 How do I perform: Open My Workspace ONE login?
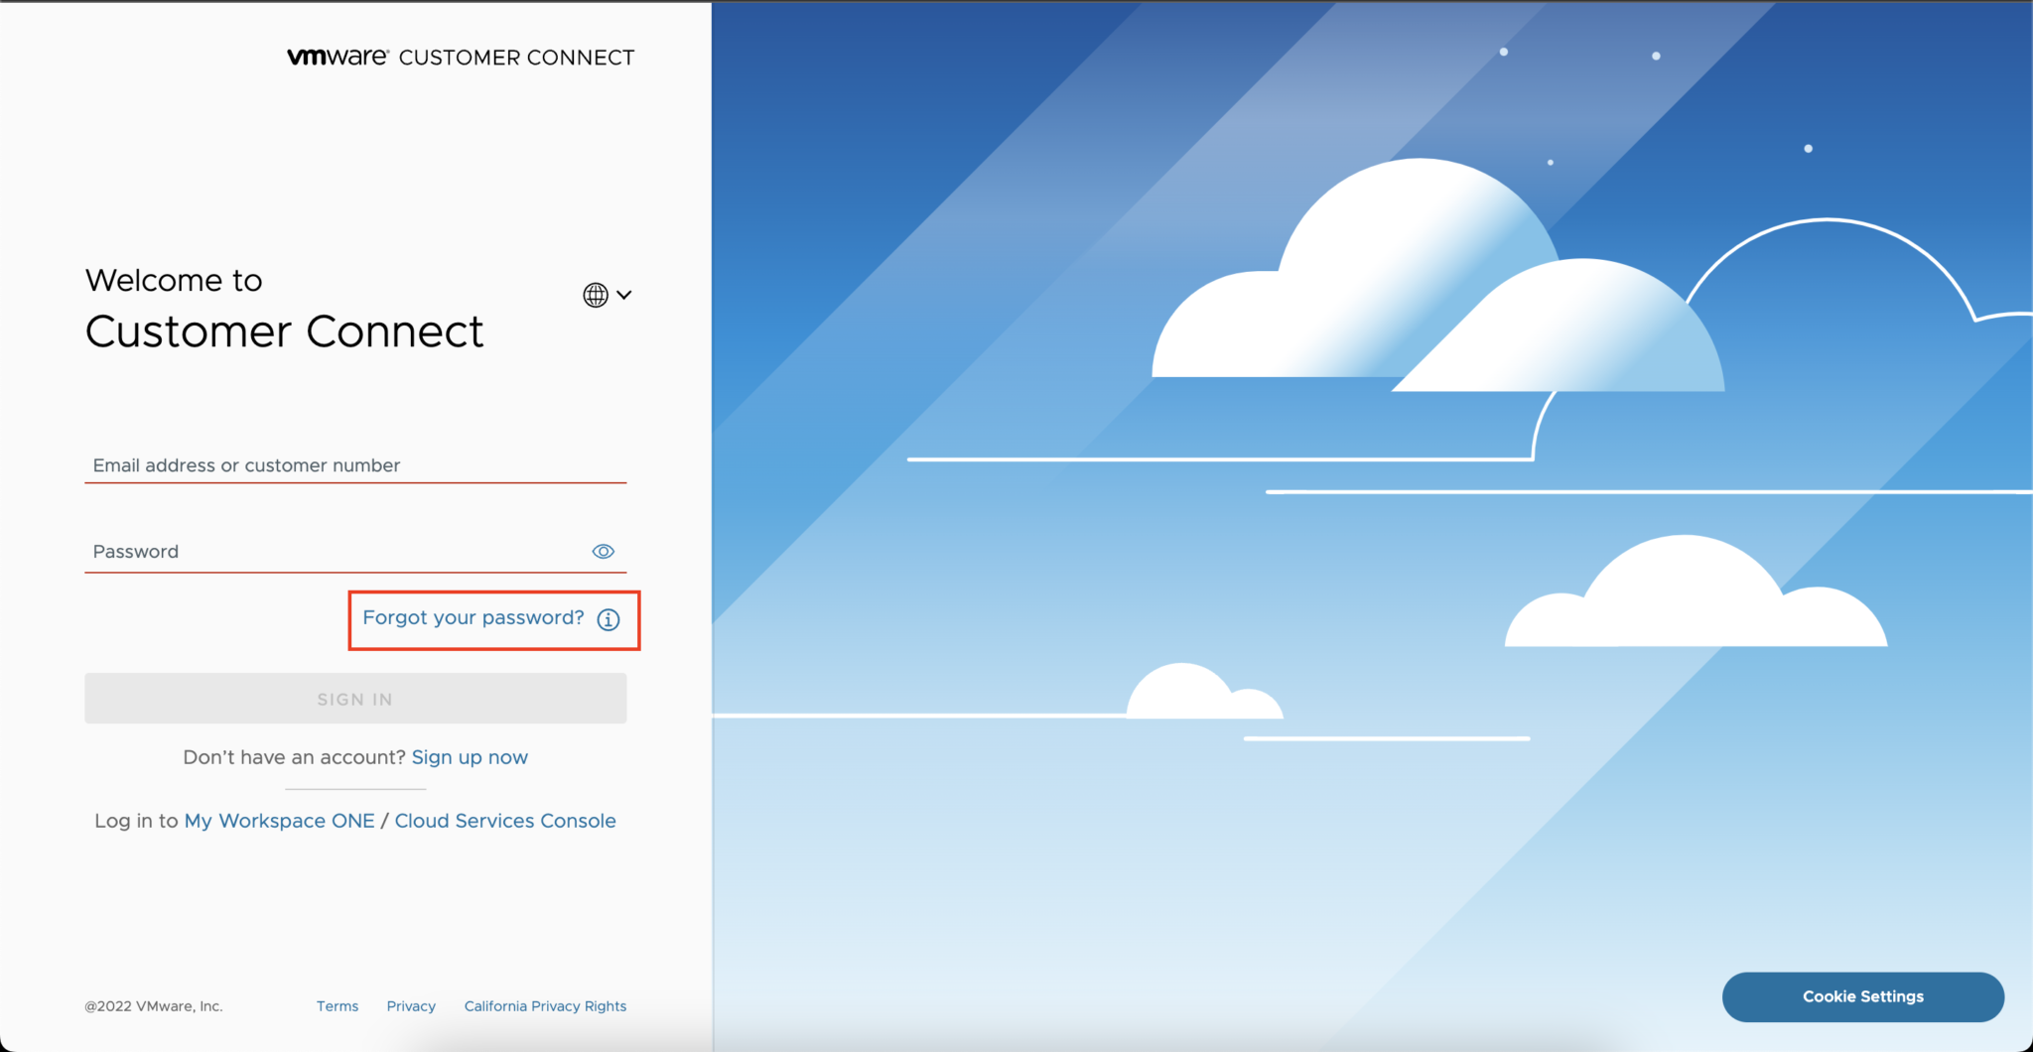point(279,821)
